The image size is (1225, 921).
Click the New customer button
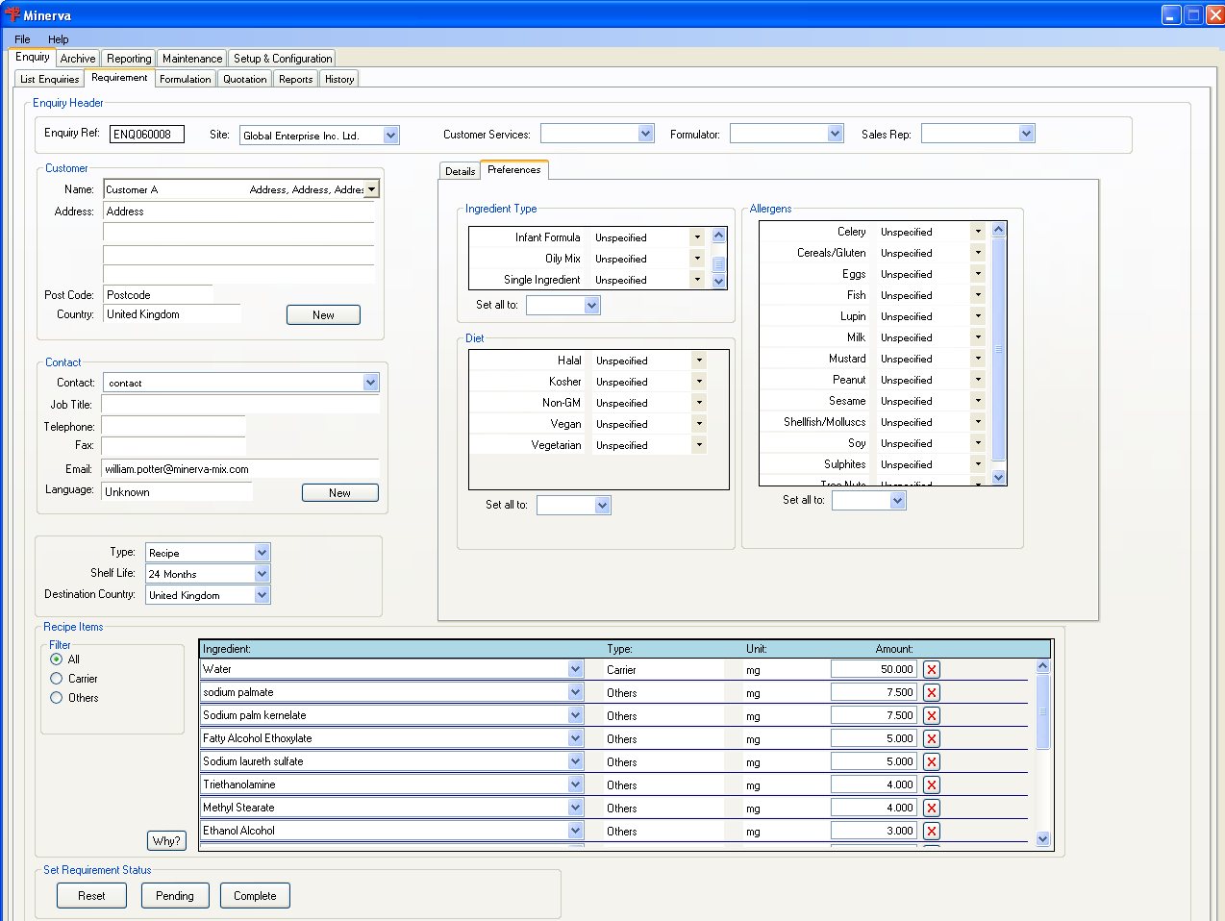pyautogui.click(x=323, y=315)
